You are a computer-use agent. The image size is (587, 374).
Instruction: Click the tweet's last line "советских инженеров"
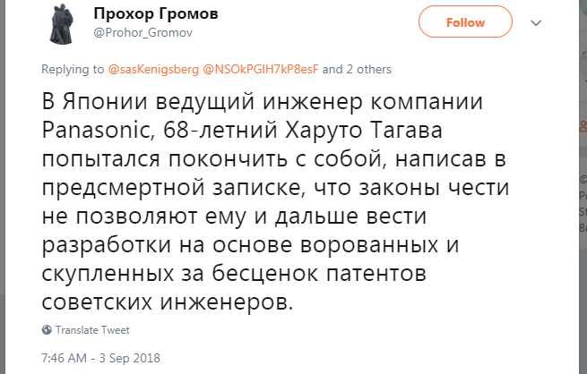point(167,298)
